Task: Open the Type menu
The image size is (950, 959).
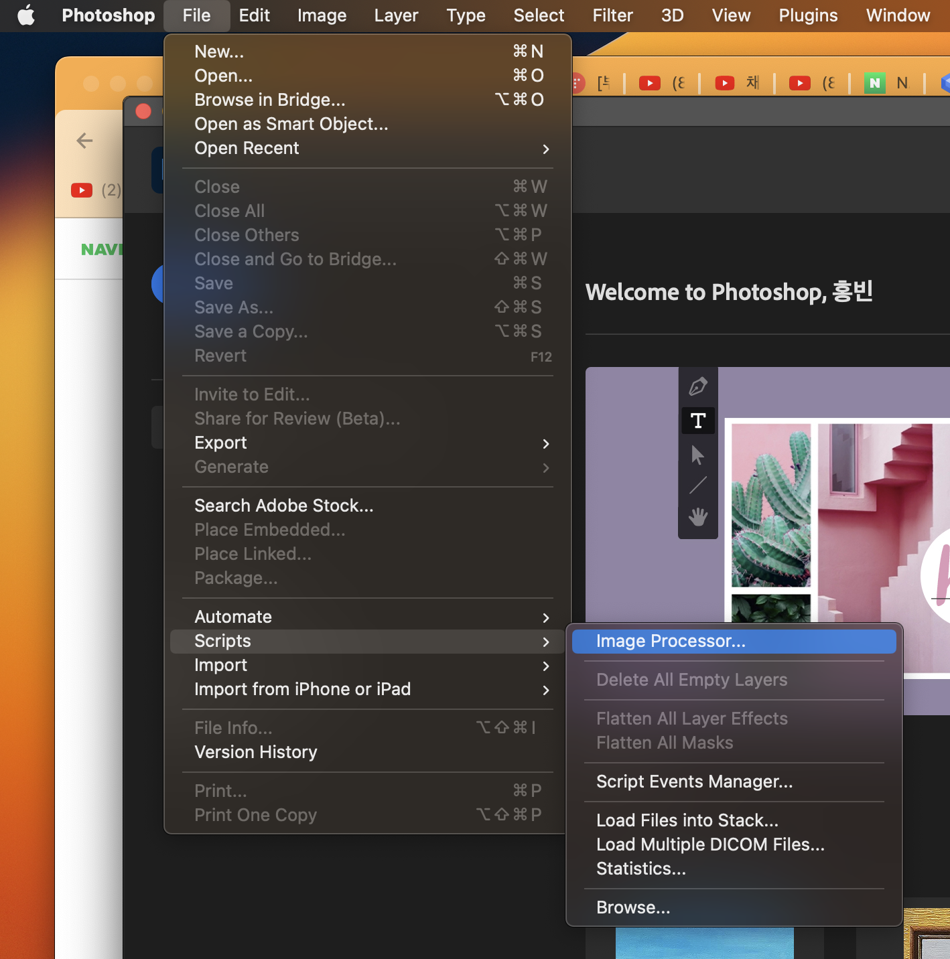Action: pyautogui.click(x=466, y=15)
